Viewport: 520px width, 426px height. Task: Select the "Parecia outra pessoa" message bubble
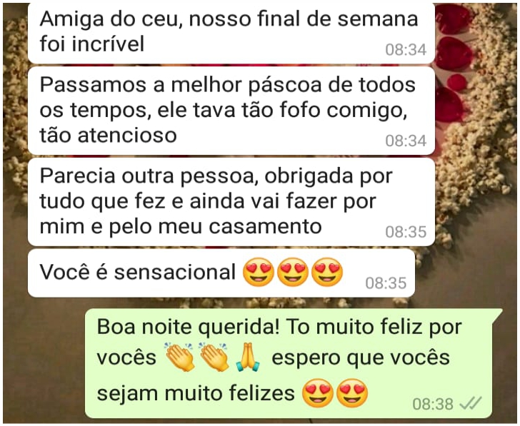(x=231, y=202)
